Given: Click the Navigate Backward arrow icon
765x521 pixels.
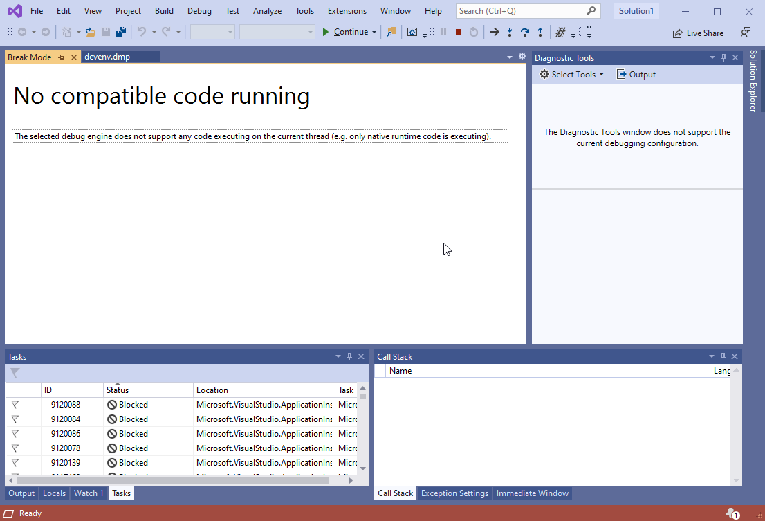Looking at the screenshot, I should click(x=22, y=33).
